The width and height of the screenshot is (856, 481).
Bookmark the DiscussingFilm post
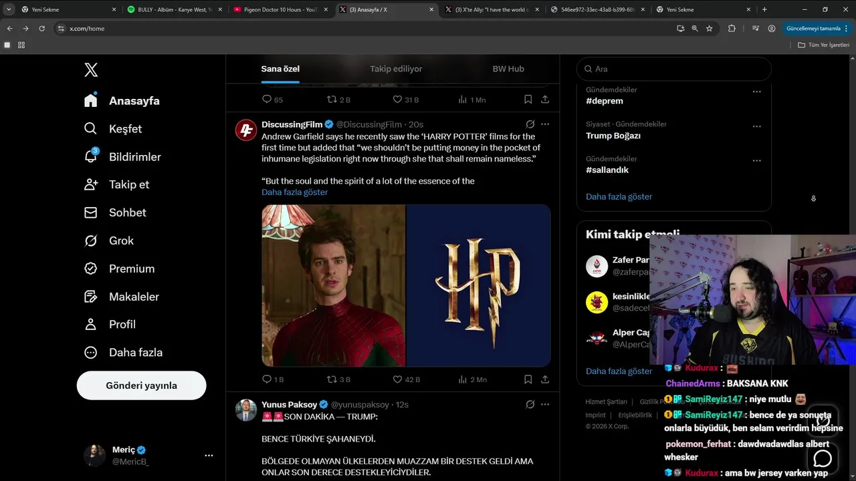(528, 379)
